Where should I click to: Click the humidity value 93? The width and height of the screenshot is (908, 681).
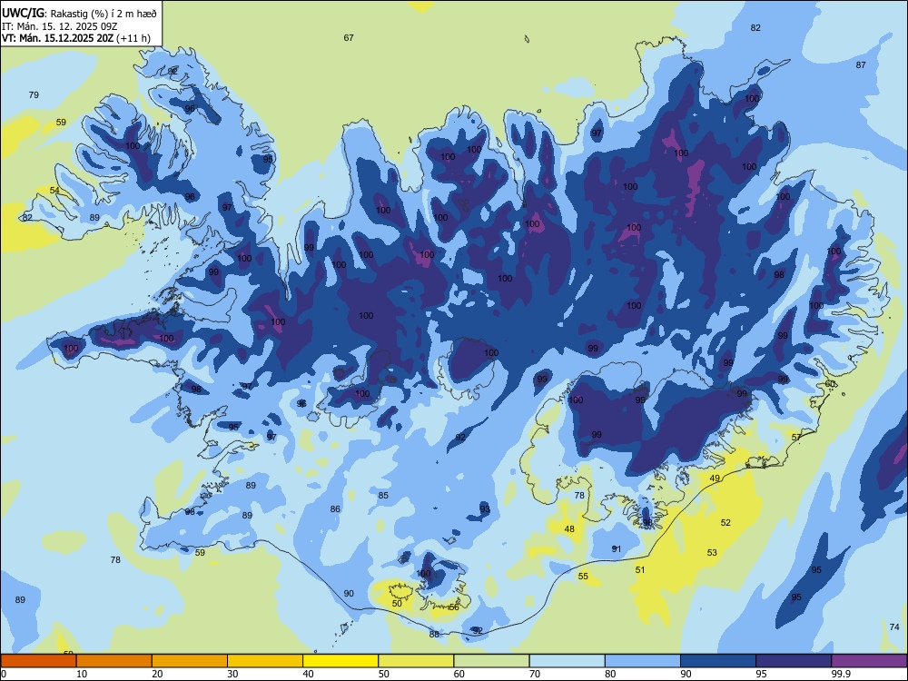485,509
